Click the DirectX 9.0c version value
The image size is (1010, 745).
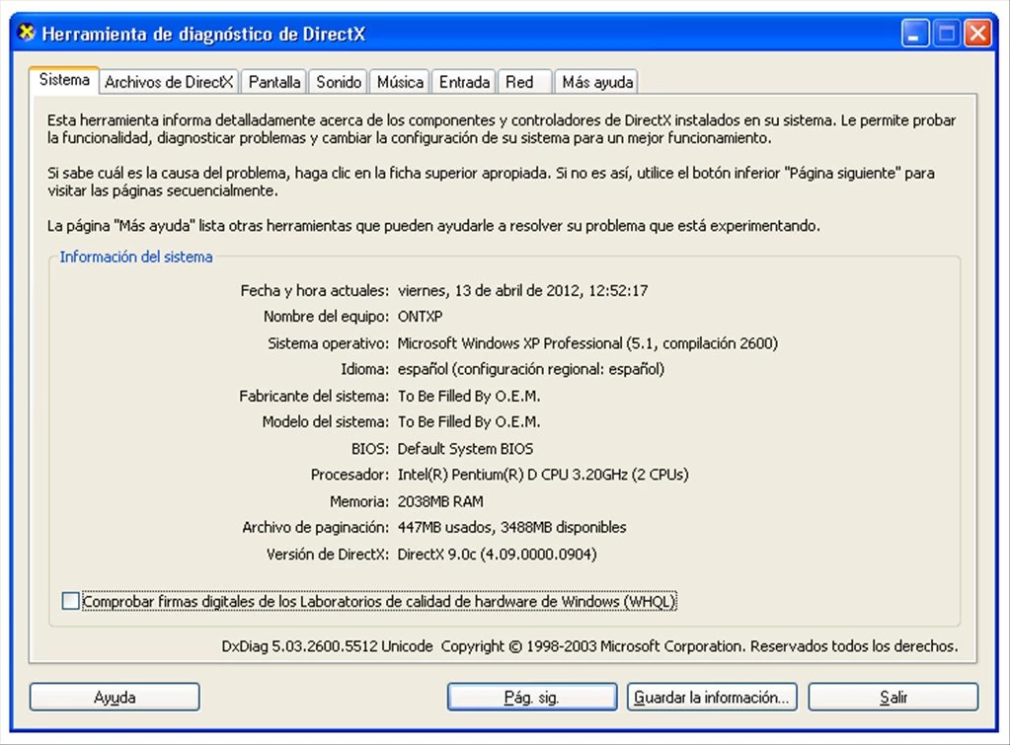[x=497, y=555]
